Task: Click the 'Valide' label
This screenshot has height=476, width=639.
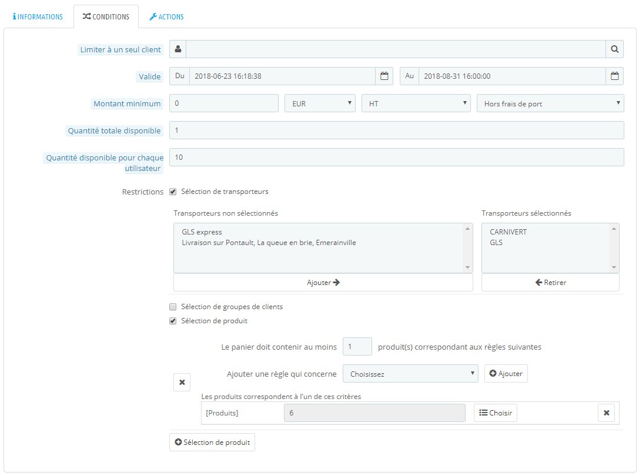Action: tap(149, 76)
